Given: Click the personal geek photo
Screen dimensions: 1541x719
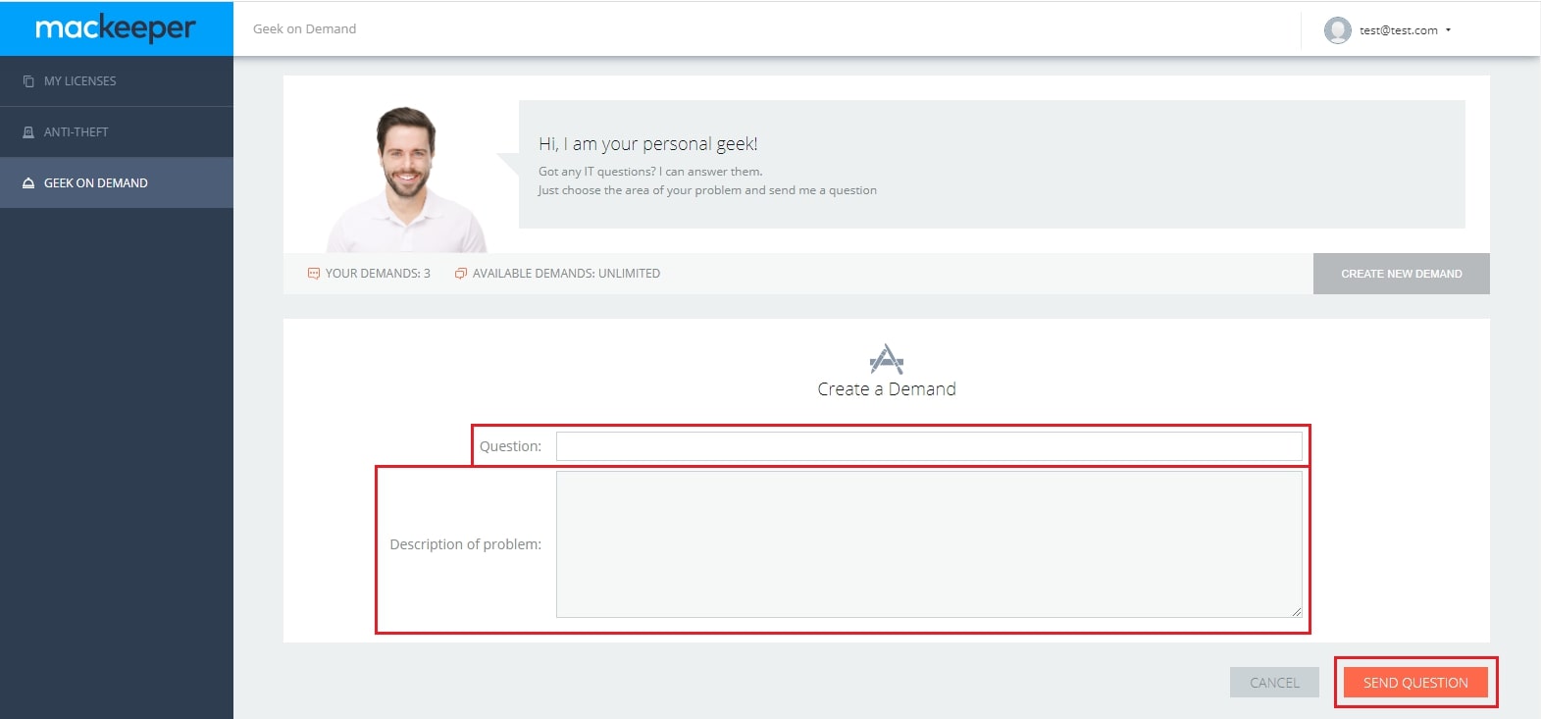Looking at the screenshot, I should click(407, 180).
